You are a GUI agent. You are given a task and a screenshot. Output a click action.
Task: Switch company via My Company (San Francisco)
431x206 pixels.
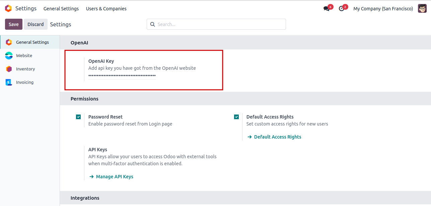point(383,9)
